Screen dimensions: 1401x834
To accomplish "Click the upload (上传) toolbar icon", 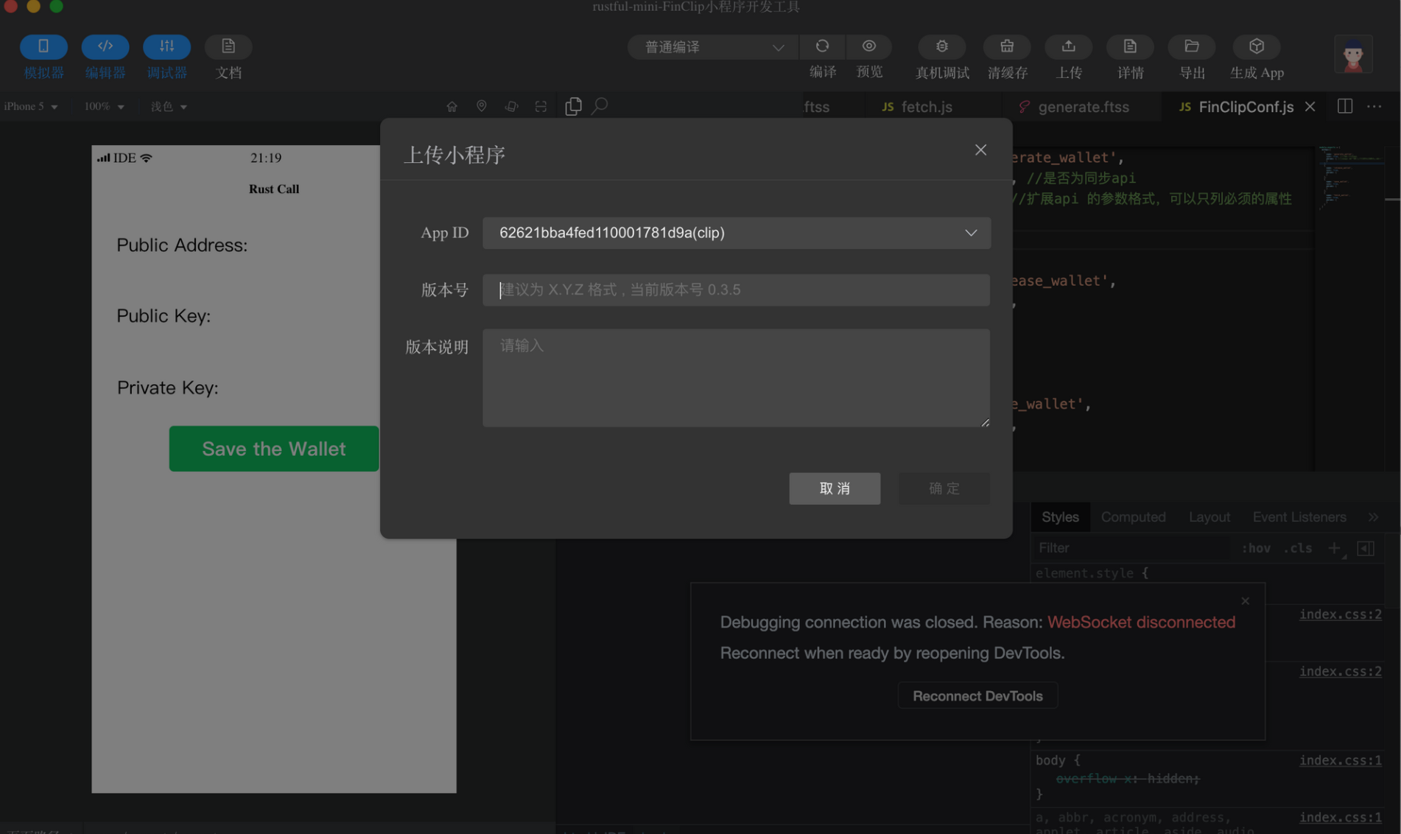I will click(x=1069, y=46).
